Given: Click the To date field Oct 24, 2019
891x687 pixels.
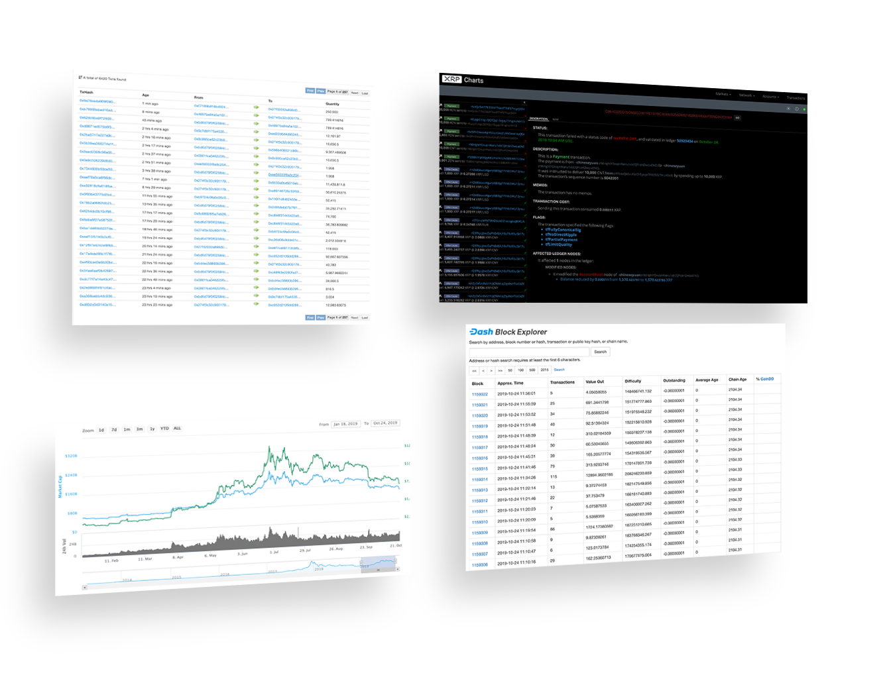Looking at the screenshot, I should (x=385, y=423).
